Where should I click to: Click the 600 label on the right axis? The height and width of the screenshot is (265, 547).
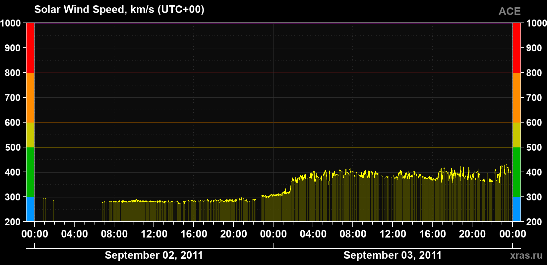click(534, 123)
